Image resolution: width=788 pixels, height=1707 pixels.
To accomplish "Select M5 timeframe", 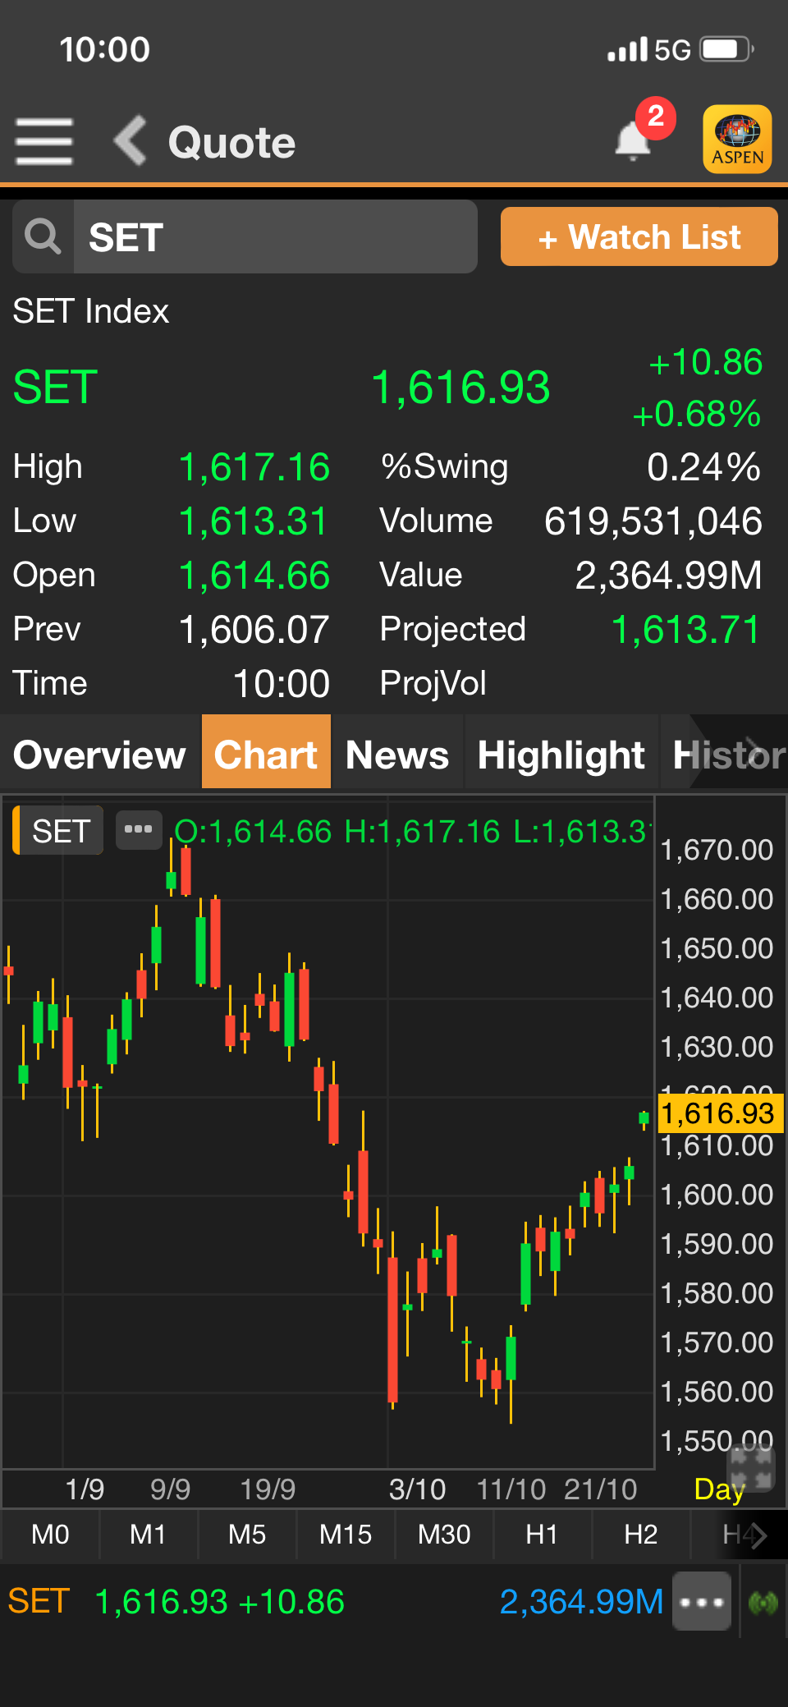I will [247, 1535].
